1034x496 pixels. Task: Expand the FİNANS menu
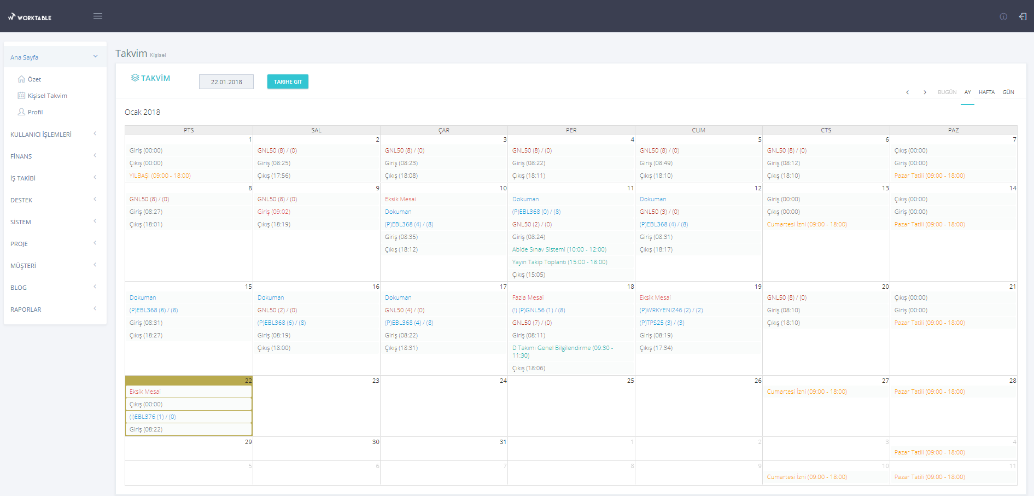coord(55,156)
